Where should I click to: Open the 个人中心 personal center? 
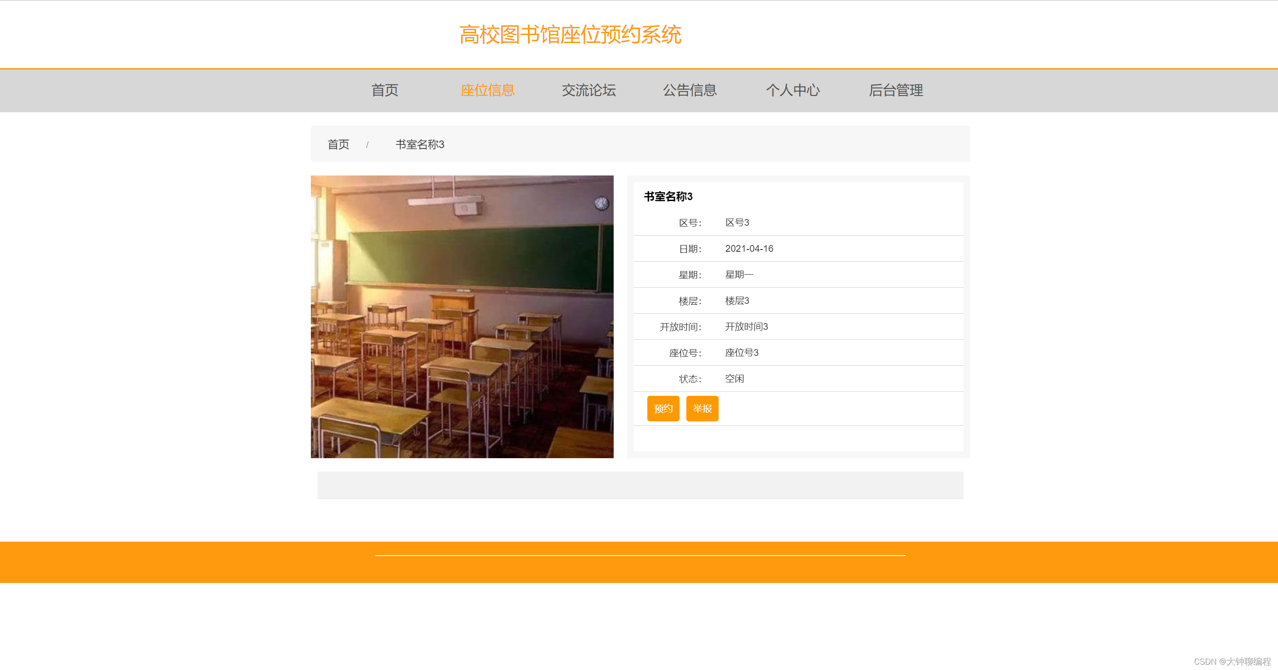(x=792, y=90)
